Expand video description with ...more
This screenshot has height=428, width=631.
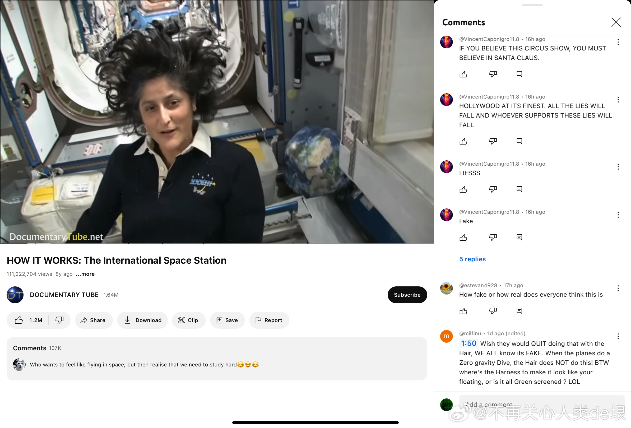[85, 274]
